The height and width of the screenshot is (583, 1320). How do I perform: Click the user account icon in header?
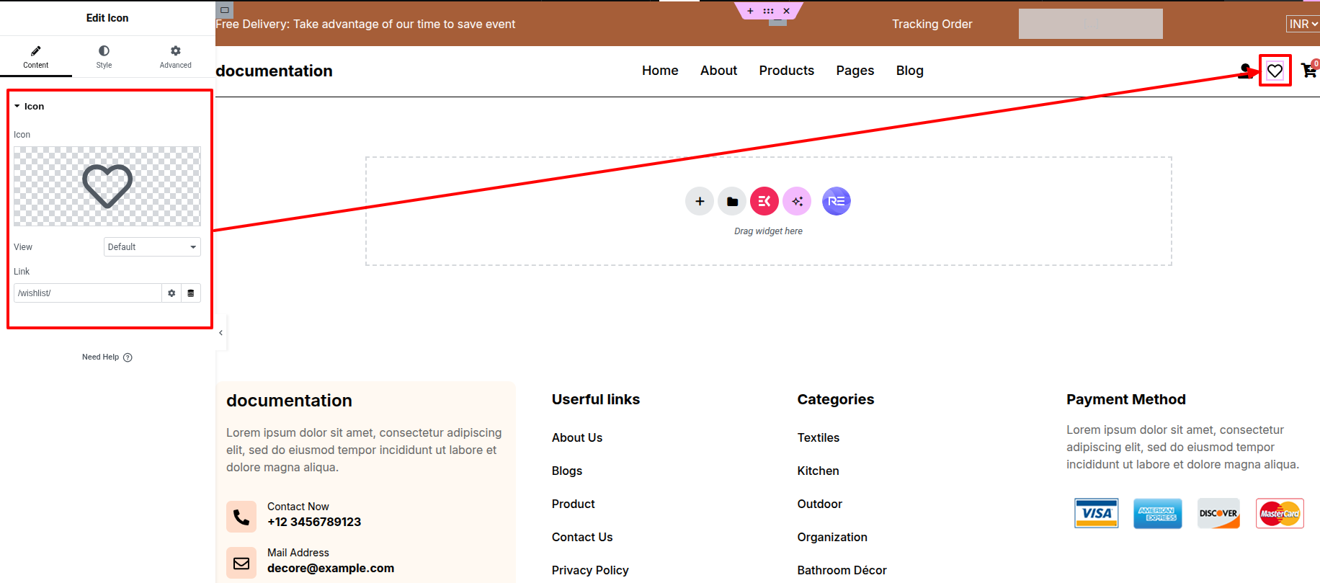[x=1245, y=71]
